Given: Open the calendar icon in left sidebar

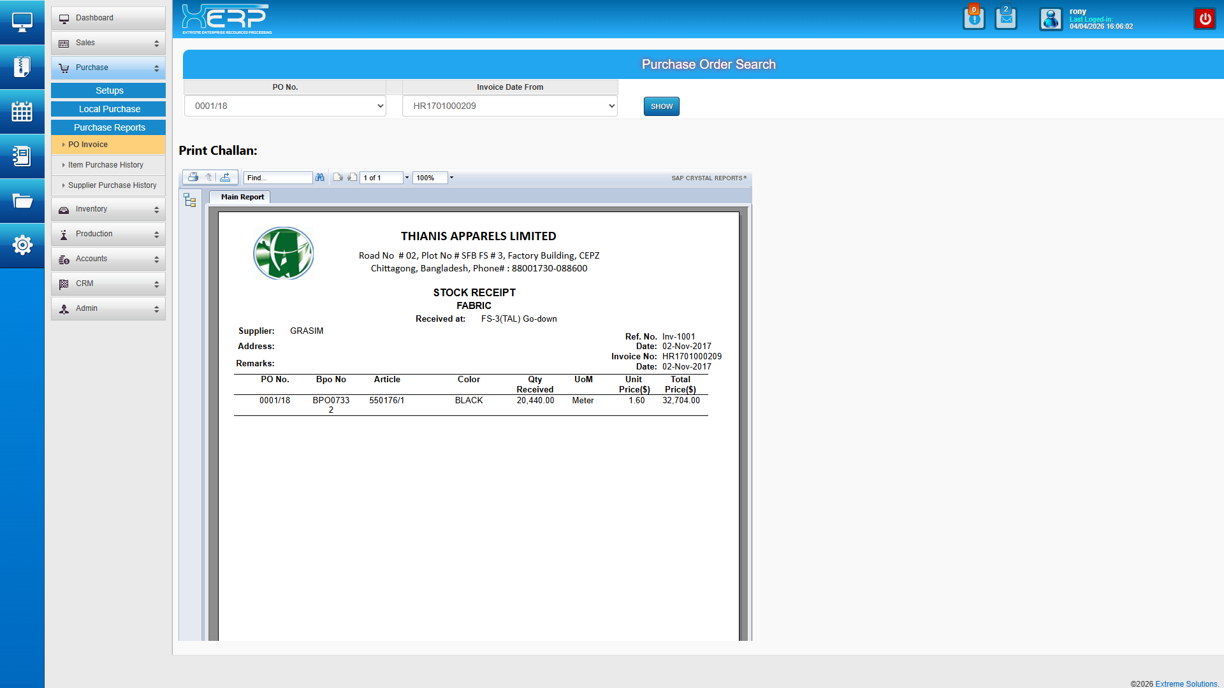Looking at the screenshot, I should (22, 111).
